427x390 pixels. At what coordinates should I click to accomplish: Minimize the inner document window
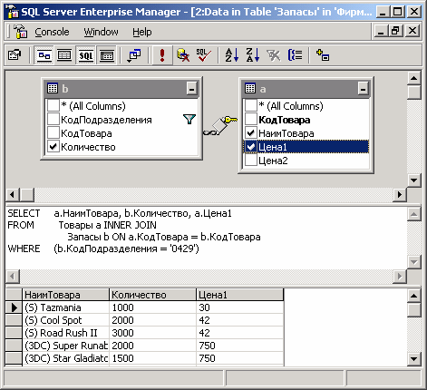click(381, 31)
